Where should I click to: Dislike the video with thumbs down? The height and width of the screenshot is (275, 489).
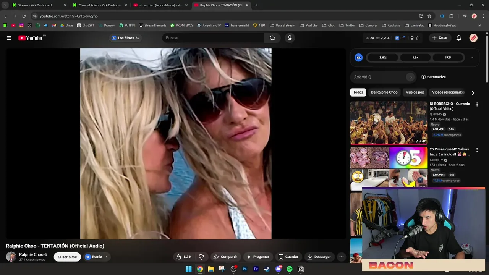(201, 257)
